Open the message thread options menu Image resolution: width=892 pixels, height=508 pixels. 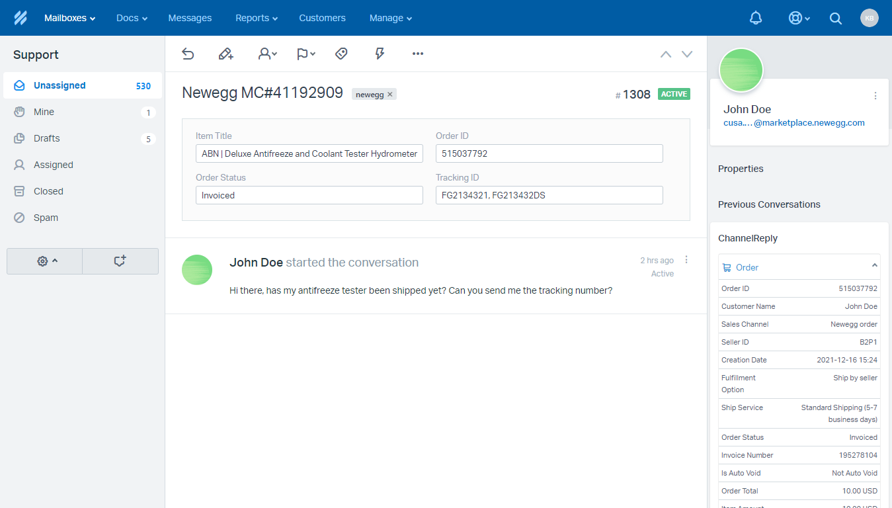tap(686, 260)
